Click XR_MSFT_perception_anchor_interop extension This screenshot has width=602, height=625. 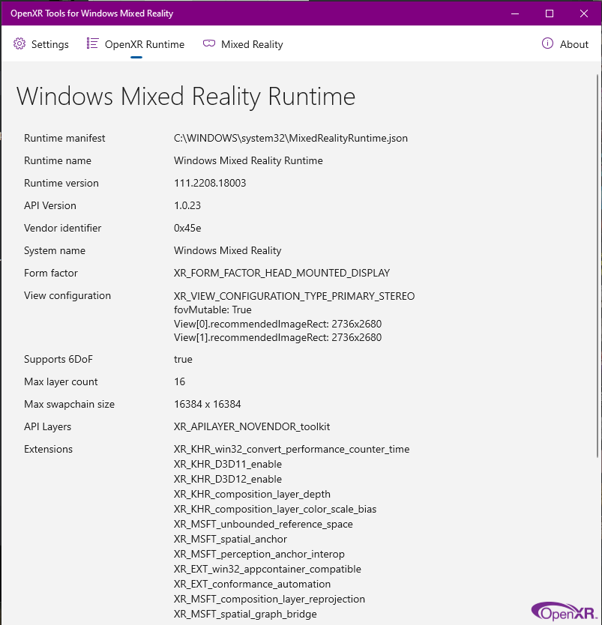(x=259, y=555)
